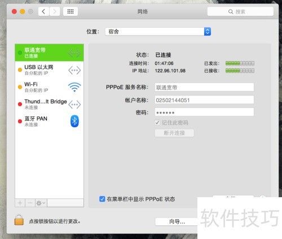Click the search magnifier icon

click(x=231, y=12)
